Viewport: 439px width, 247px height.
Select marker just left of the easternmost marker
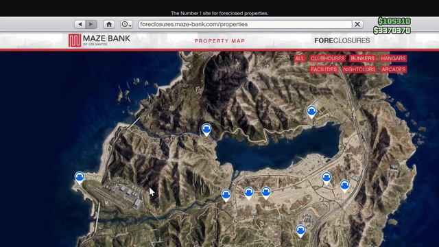(327, 178)
